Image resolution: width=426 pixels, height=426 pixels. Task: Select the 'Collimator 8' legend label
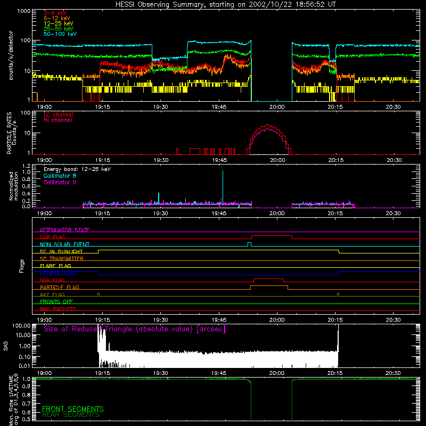pos(60,176)
